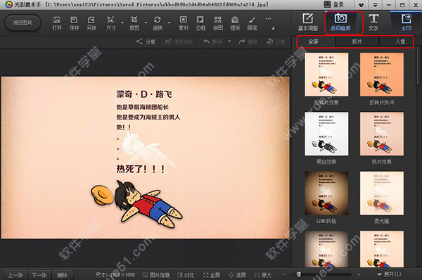Select the 画笔 brush tool
Viewport: 422px width, 280px height.
point(252,23)
